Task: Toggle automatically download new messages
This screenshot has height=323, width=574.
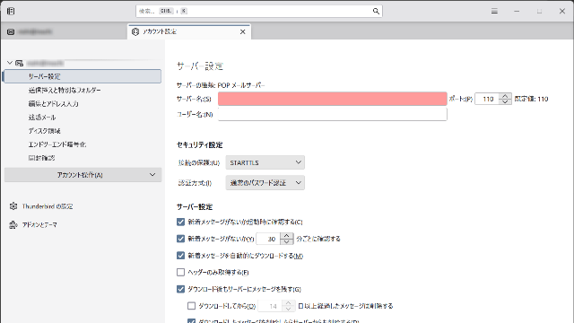Action: 180,255
